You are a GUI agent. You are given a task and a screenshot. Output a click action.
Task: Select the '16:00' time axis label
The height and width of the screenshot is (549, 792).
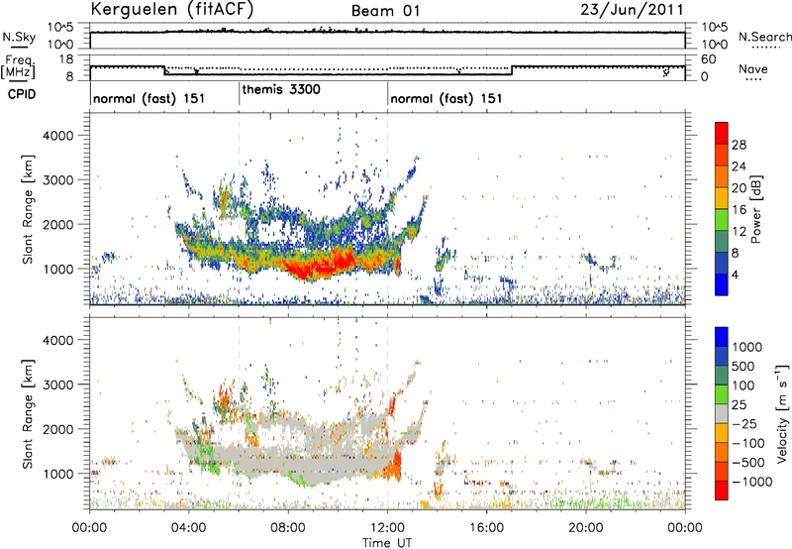pos(486,528)
